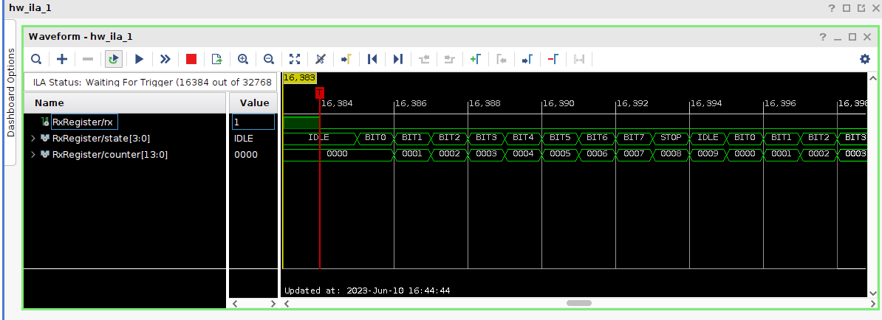Click the next transition icon
882x320 pixels.
click(449, 59)
